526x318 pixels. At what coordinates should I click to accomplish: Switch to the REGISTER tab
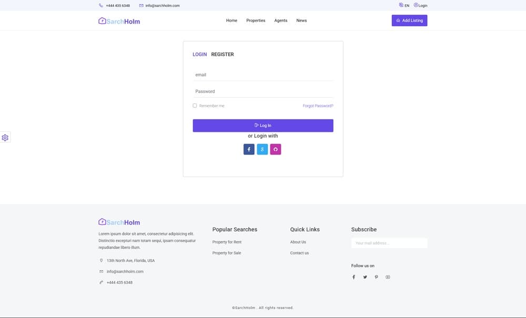coord(222,55)
